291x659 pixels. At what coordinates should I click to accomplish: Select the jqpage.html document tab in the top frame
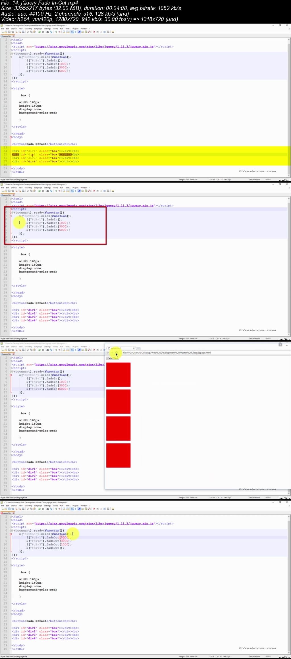7,36
